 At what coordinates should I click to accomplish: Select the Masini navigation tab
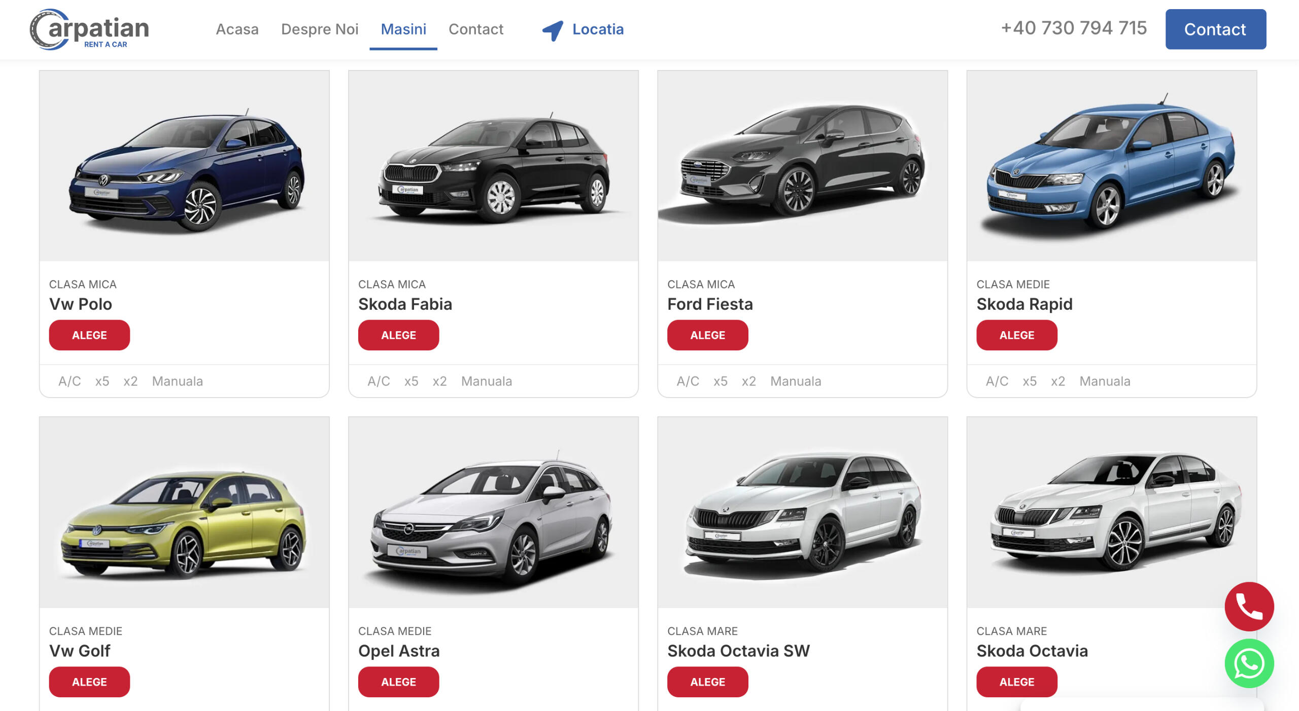[403, 29]
